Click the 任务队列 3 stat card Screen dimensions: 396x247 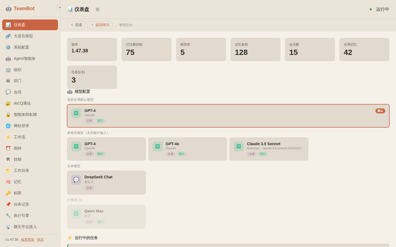(92, 77)
